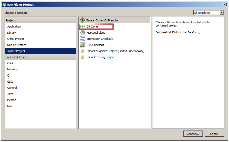Select the Non-Qt Project category
229x142 pixels.
pos(41,45)
